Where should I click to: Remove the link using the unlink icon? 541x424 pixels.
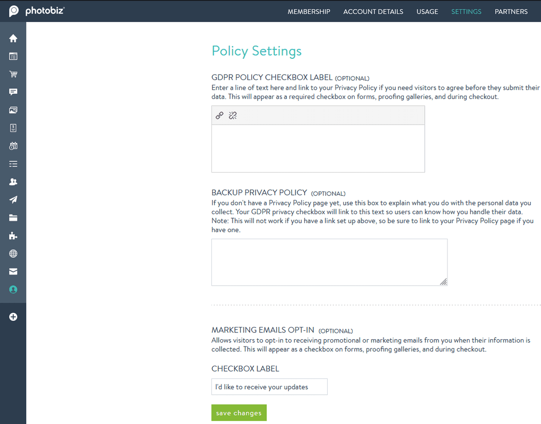(232, 115)
